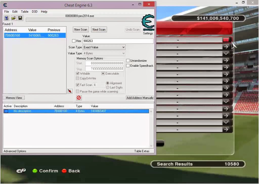Open the Edit menu
259x184 pixels.
pyautogui.click(x=15, y=12)
